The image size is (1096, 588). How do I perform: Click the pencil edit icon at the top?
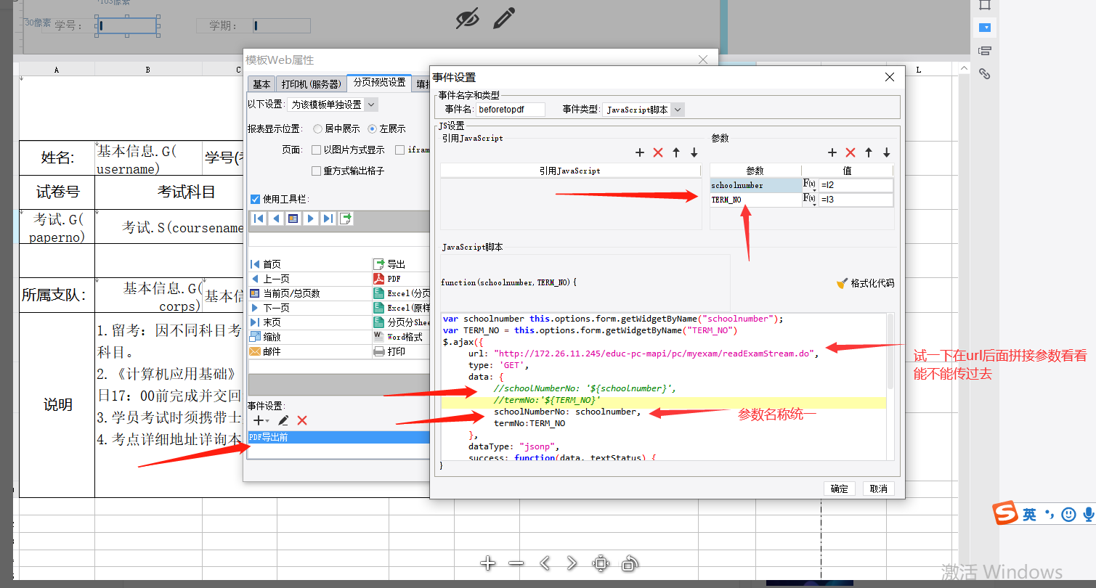(504, 17)
